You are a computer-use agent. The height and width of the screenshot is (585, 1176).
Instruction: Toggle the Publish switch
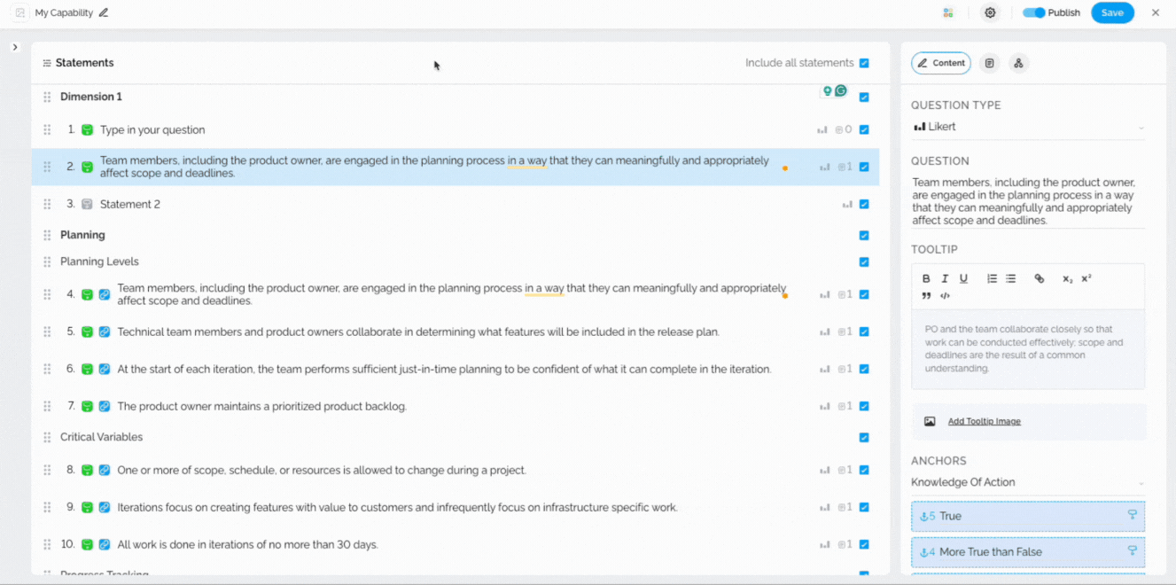1033,12
